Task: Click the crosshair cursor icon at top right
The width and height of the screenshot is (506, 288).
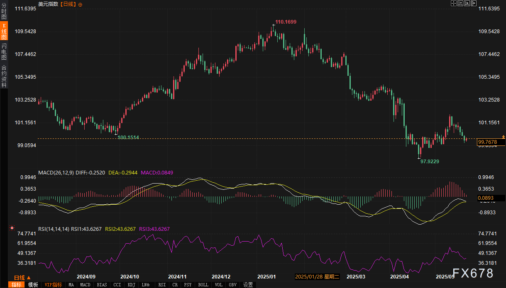Action: [x=454, y=3]
